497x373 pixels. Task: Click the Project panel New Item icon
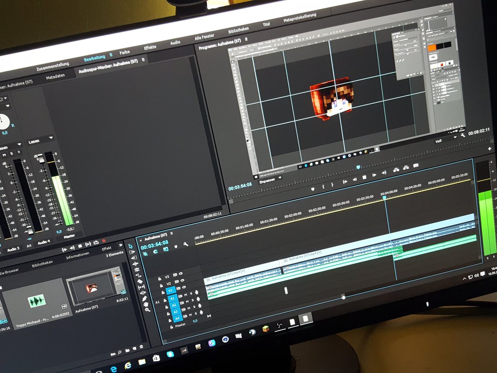[135, 349]
